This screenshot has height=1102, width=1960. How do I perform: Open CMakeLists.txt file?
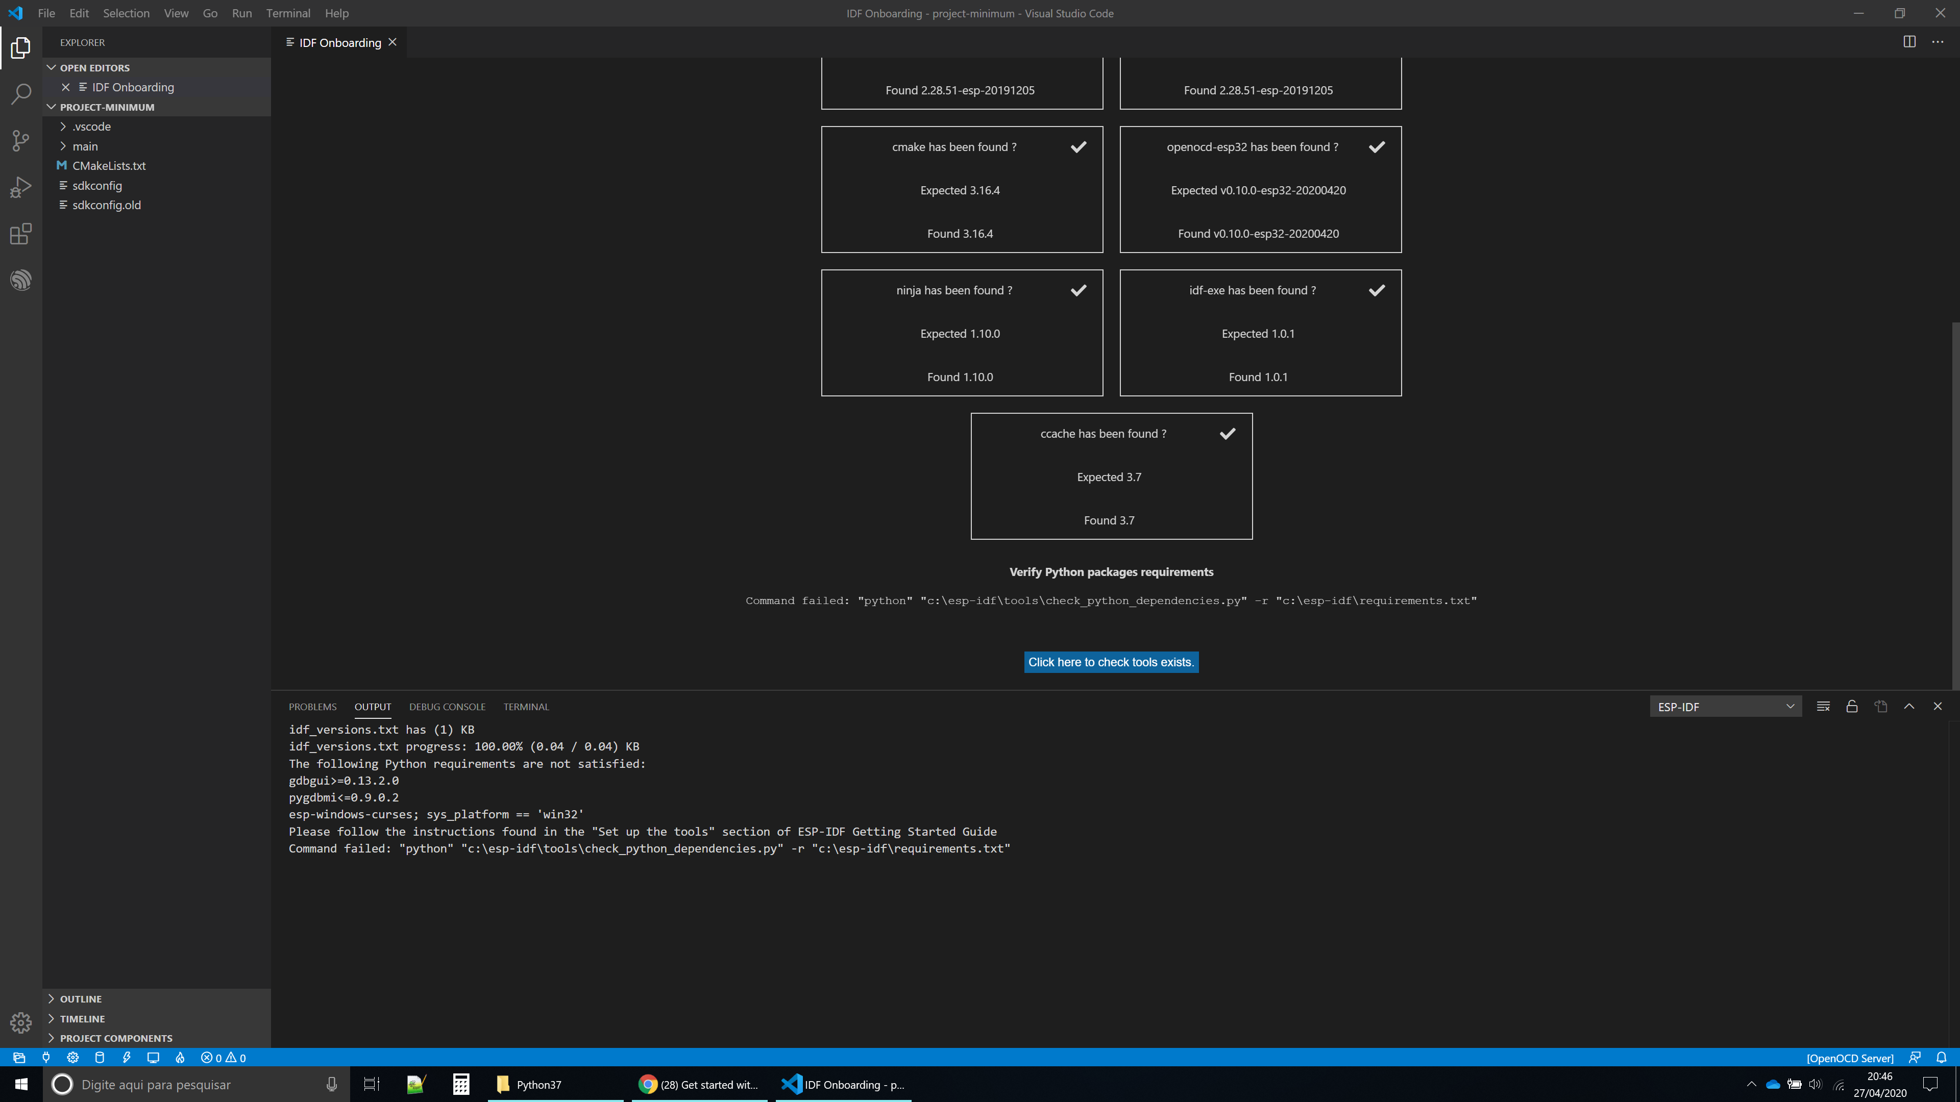[x=109, y=166]
